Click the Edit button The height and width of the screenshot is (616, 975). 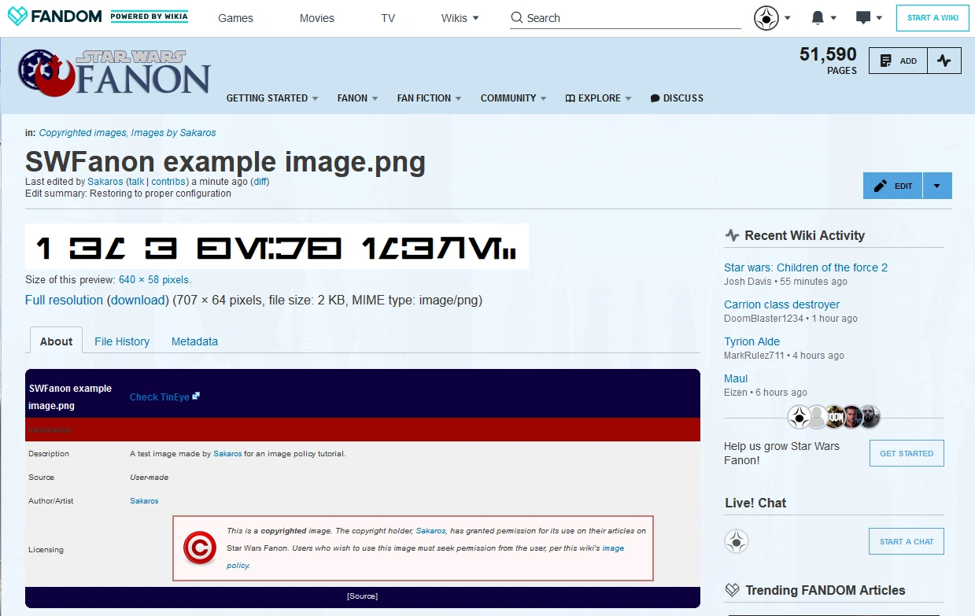tap(893, 186)
